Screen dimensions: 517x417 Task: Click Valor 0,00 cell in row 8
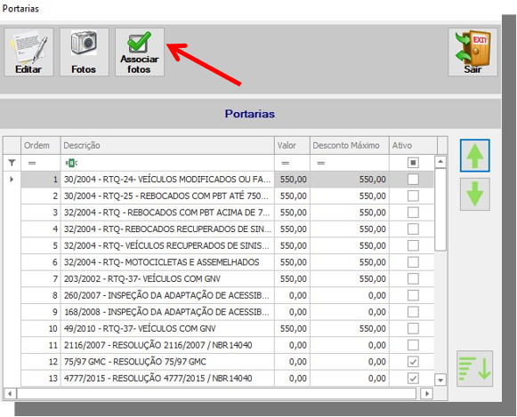point(292,295)
